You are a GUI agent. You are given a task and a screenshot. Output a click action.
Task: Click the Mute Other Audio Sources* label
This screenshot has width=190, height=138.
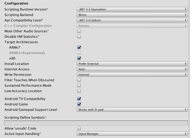[x=27, y=31]
